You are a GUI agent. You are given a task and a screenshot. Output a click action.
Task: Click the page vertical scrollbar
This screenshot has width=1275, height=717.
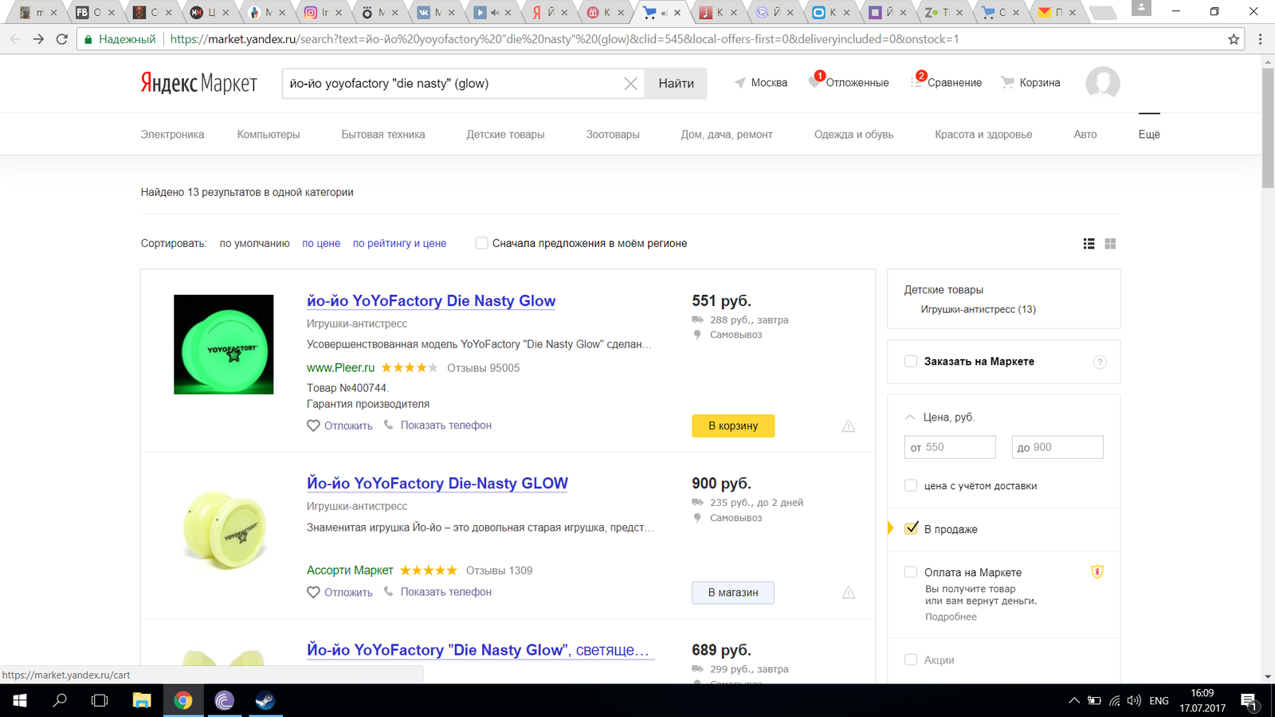[1268, 127]
